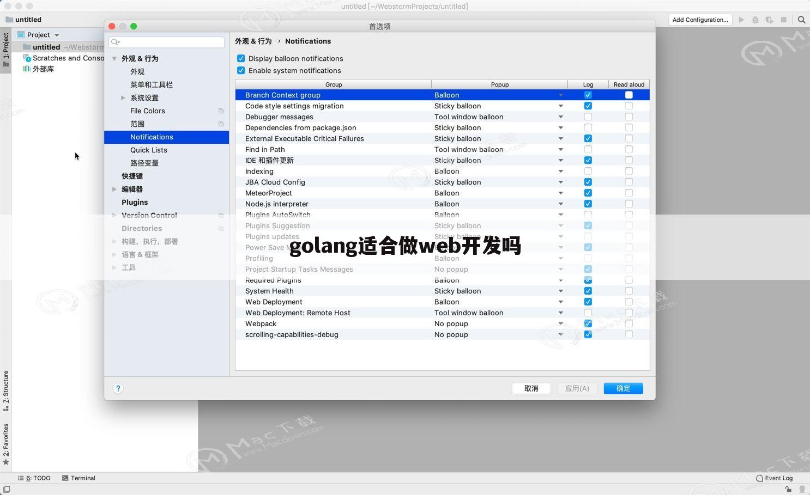Image resolution: width=810 pixels, height=495 pixels.
Task: Open popup dropdown for Branch Context group
Action: click(560, 95)
